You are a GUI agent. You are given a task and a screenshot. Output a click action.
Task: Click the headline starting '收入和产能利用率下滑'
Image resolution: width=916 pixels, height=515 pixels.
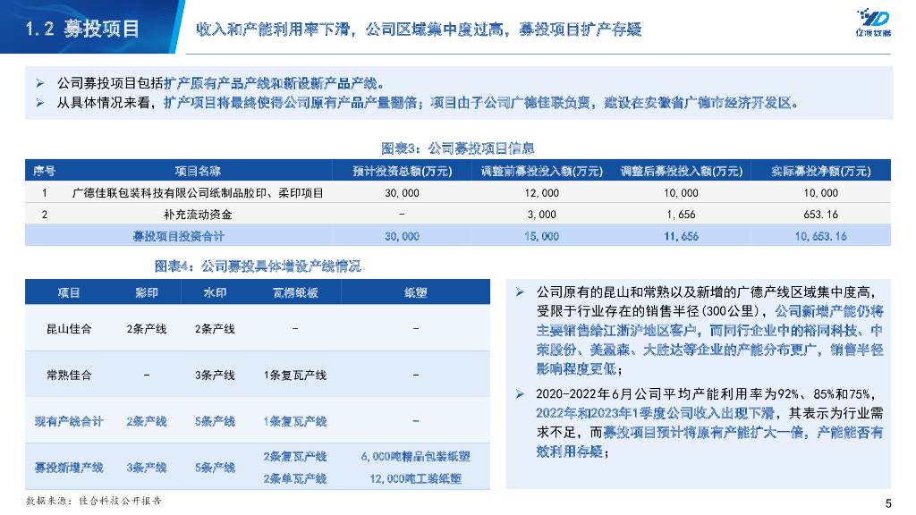click(x=419, y=30)
